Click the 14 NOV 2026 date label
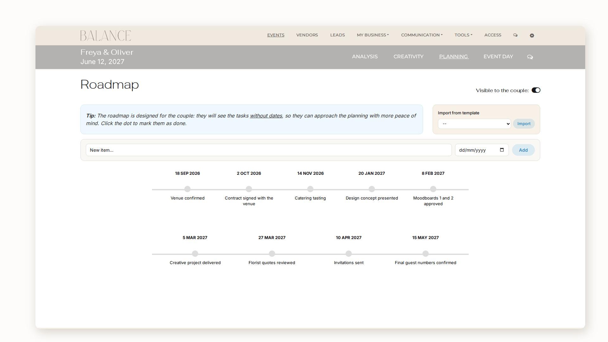 310,173
